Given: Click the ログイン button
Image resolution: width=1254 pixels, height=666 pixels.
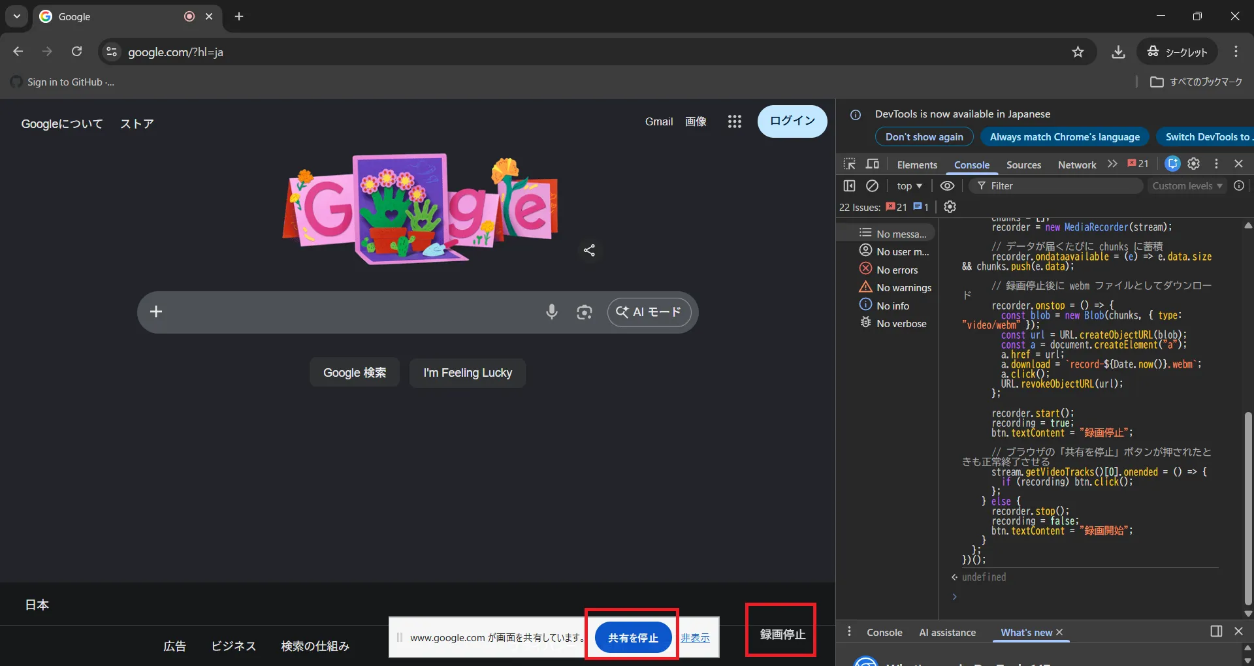Looking at the screenshot, I should [792, 121].
